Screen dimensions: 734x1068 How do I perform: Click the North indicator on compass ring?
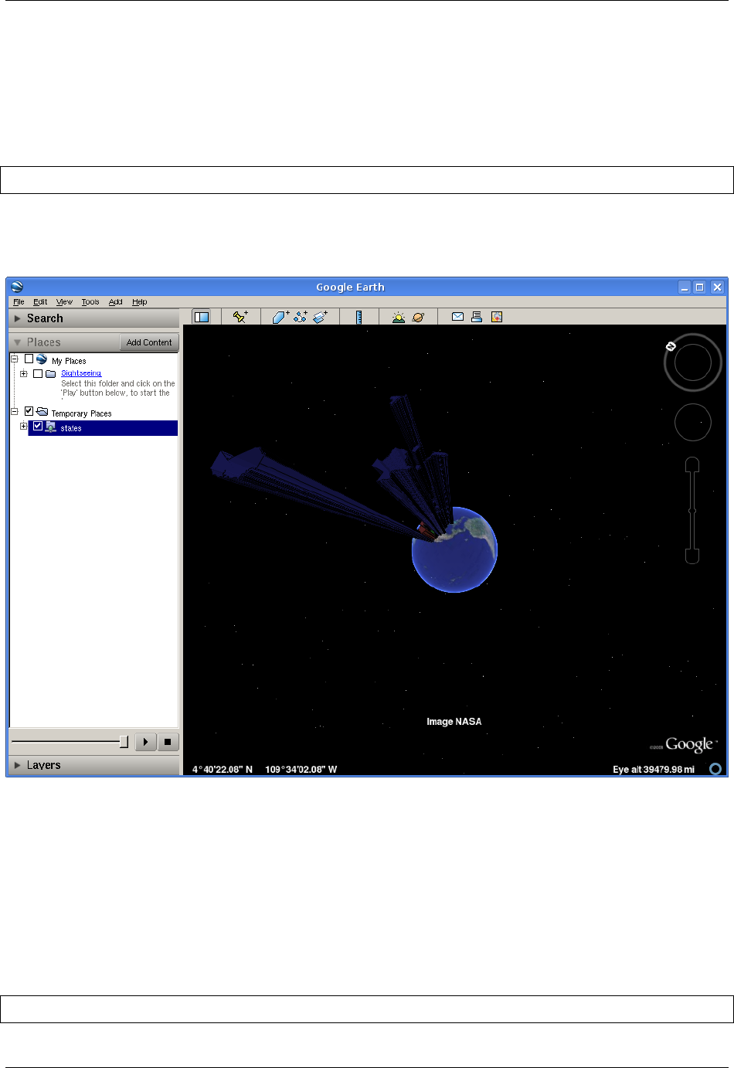pos(671,346)
